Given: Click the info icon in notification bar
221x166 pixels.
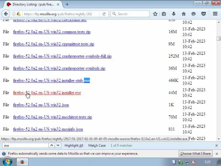Looking at the screenshot, I should (x=4, y=154).
